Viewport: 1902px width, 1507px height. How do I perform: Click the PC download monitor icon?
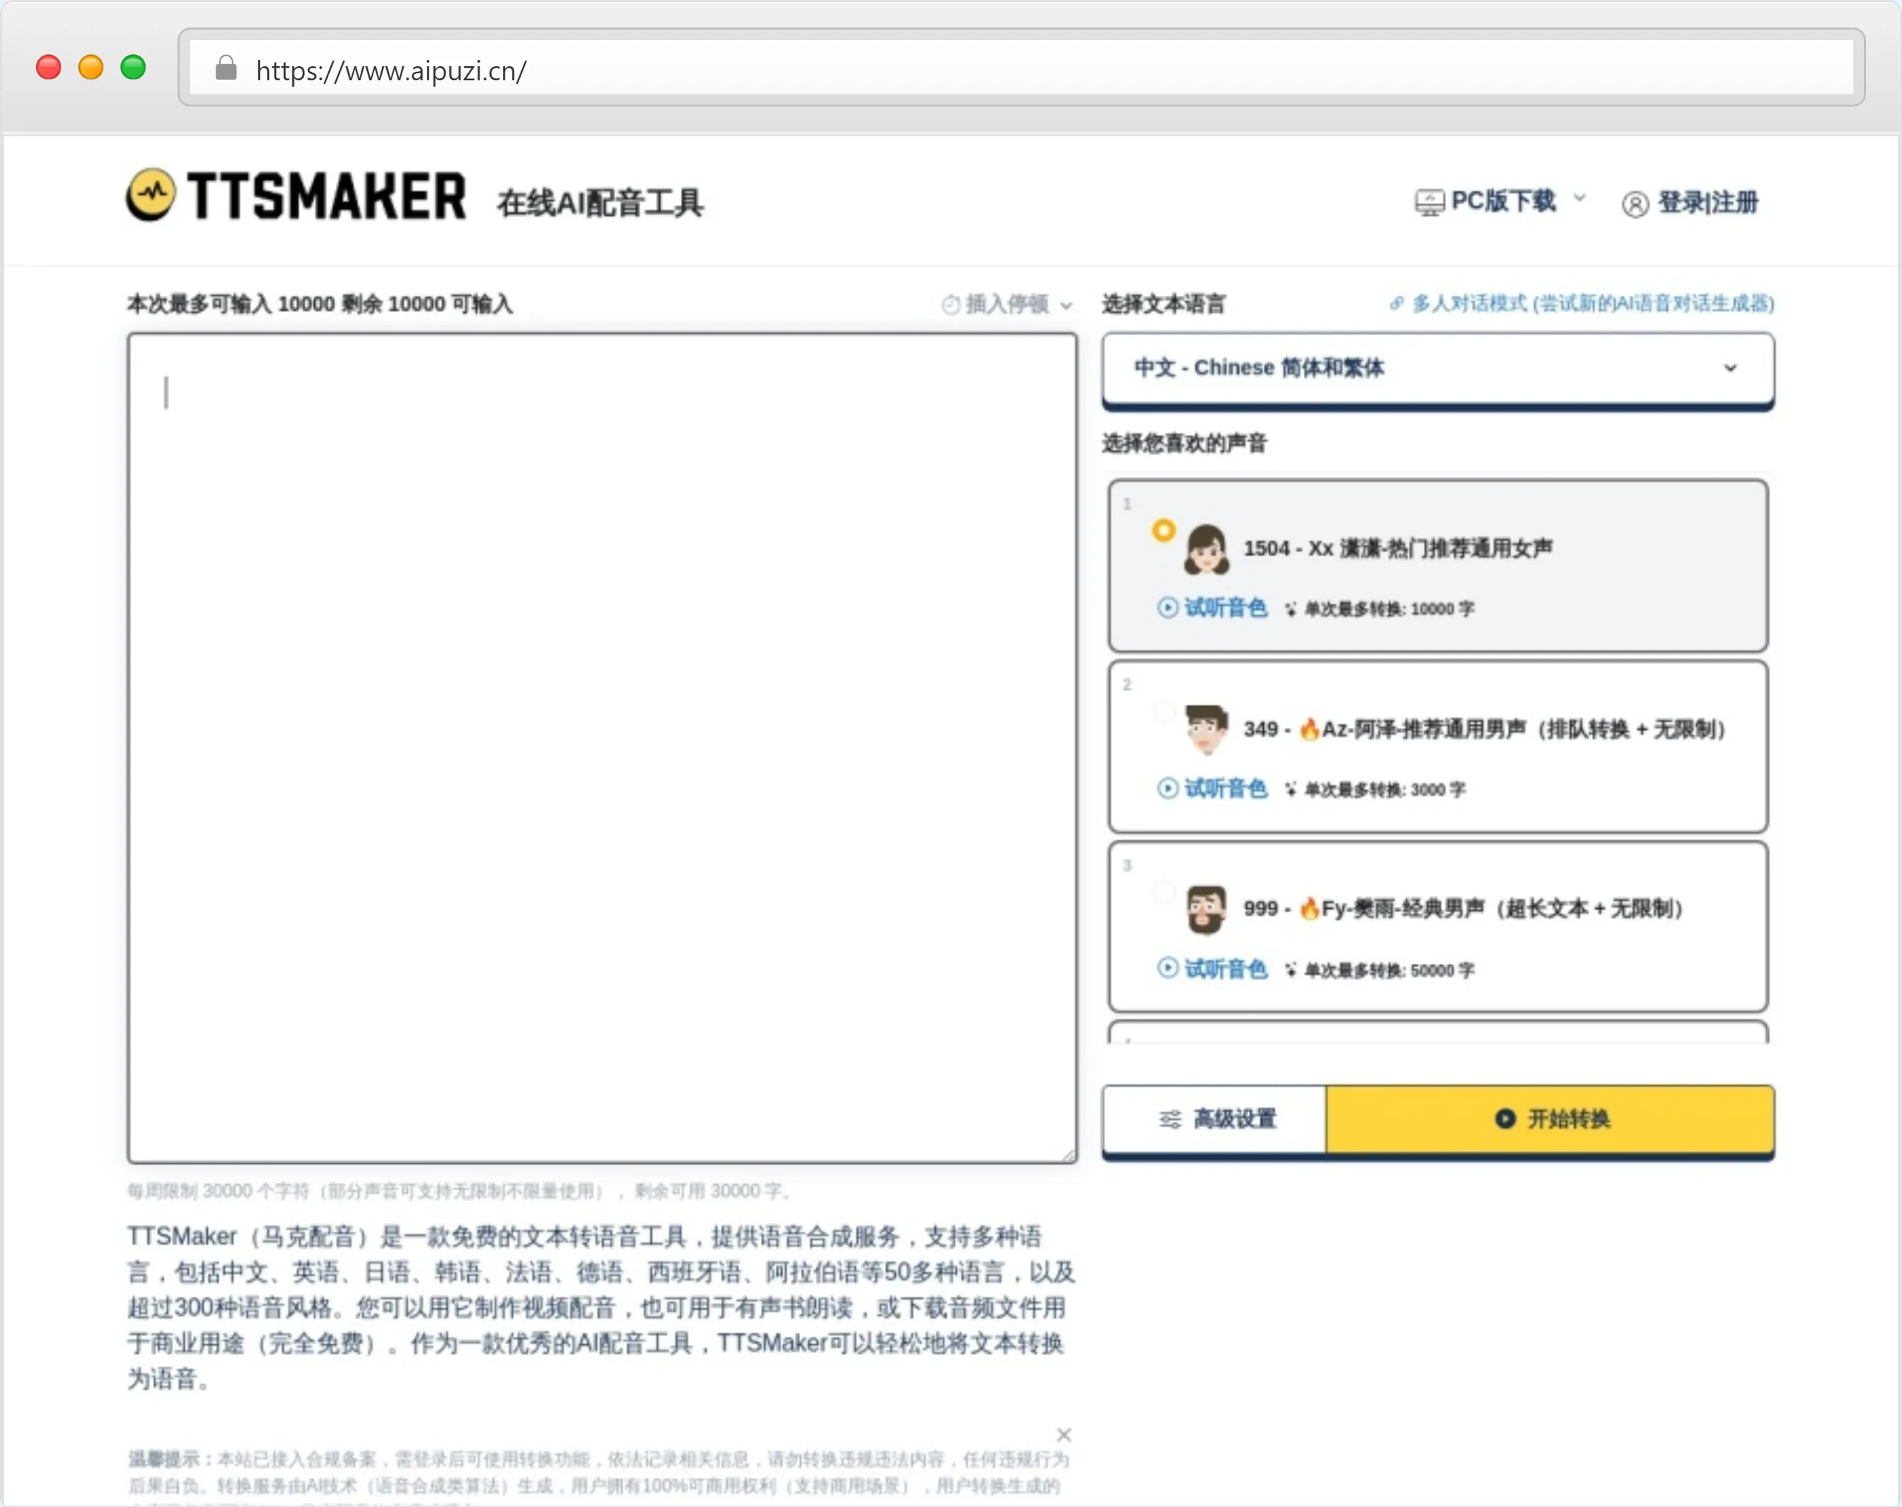(1429, 202)
